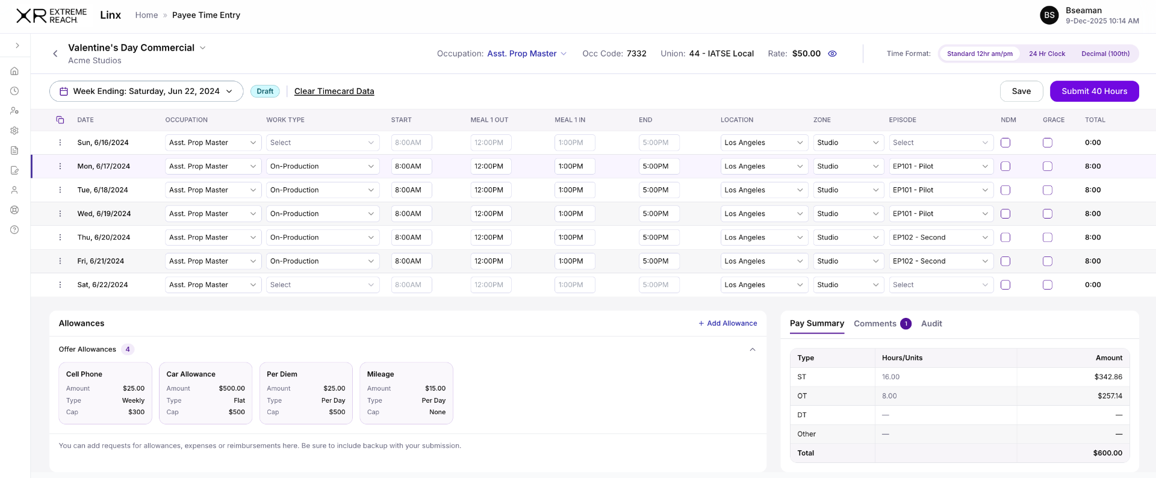This screenshot has width=1156, height=478.
Task: Expand the sidebar with the chevron arrow
Action: coord(17,46)
